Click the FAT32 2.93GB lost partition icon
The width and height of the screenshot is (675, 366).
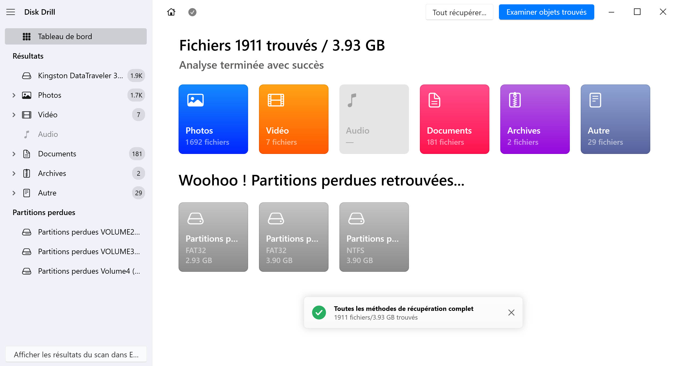tap(214, 237)
